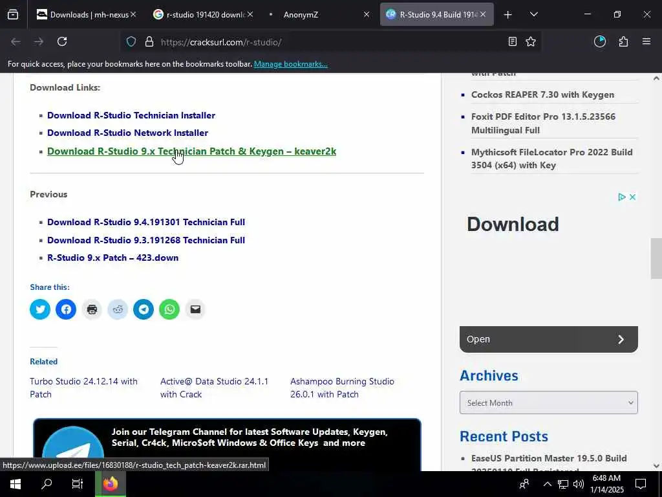This screenshot has width=662, height=497.
Task: Close the Downloads mh-nexus tab
Action: click(x=133, y=14)
